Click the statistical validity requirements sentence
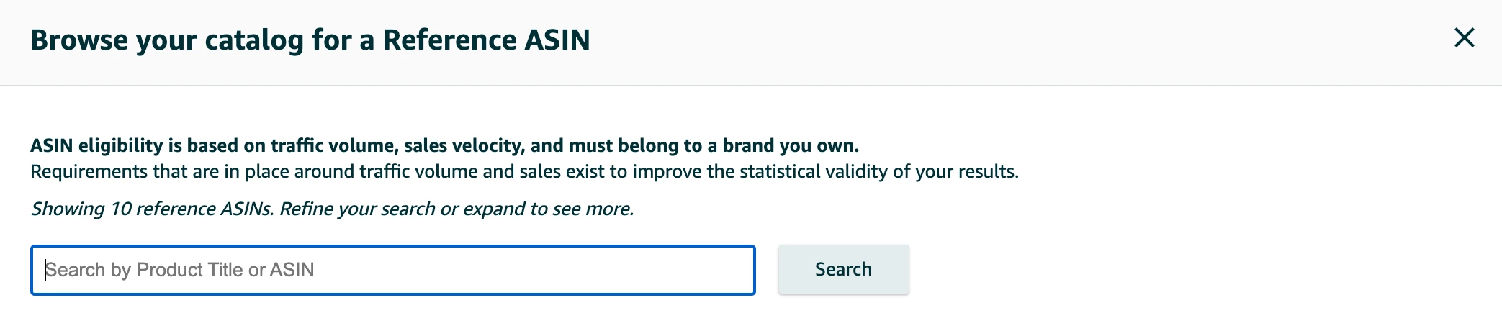Image resolution: width=1502 pixels, height=313 pixels. [524, 172]
